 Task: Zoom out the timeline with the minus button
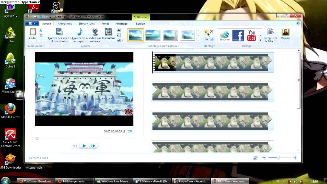(264, 158)
